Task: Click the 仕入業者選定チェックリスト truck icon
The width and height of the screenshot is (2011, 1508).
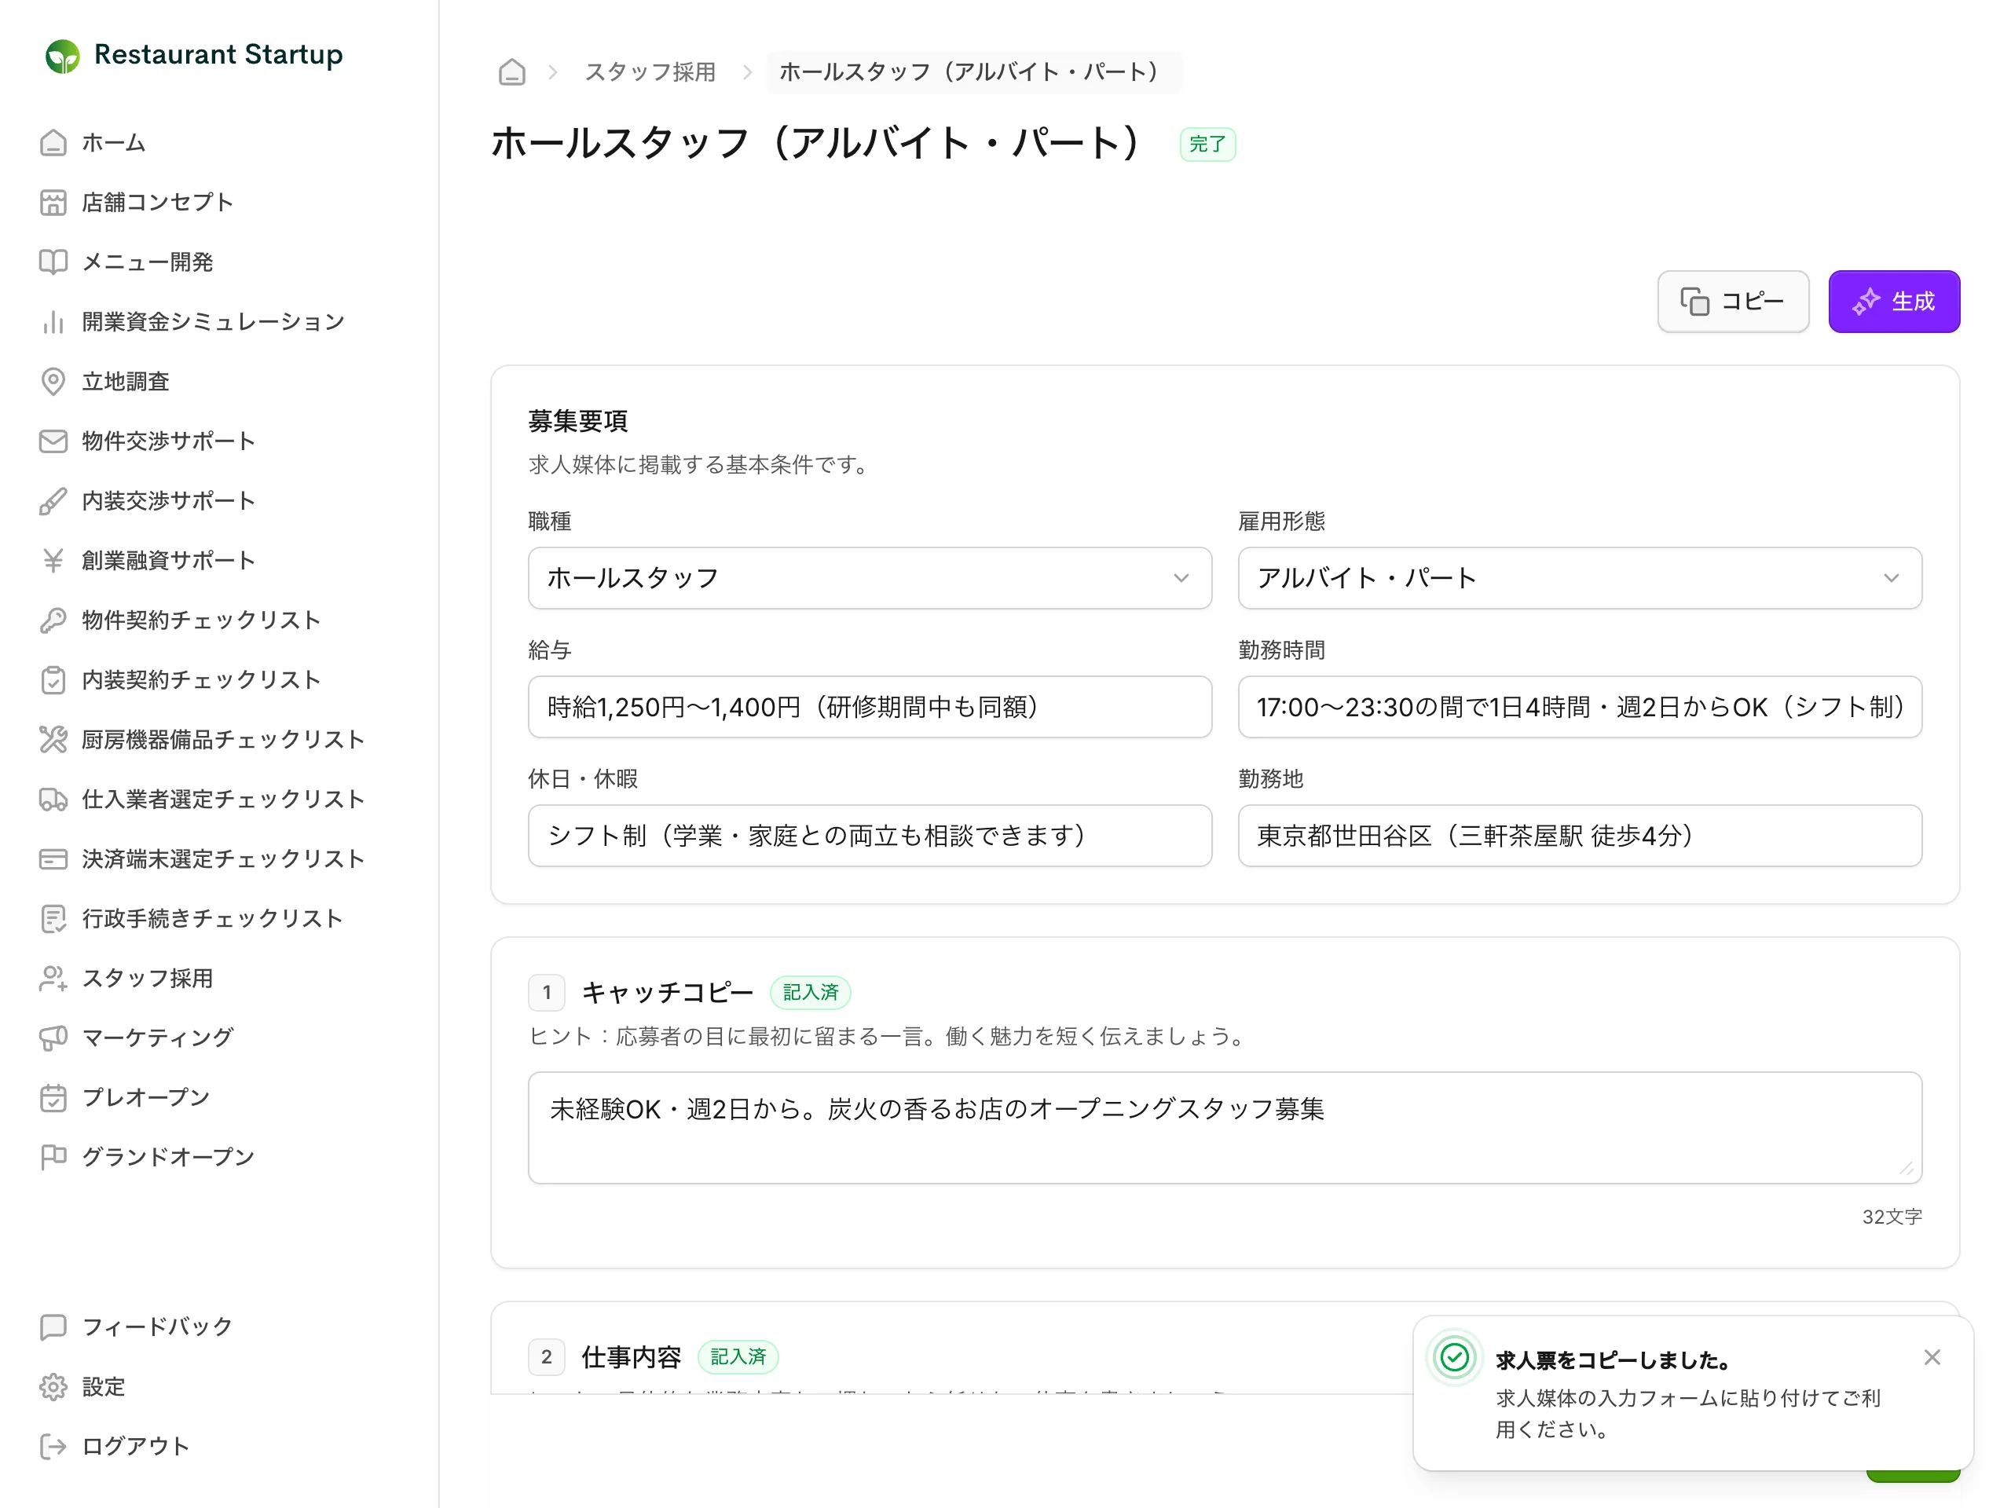Action: click(53, 799)
